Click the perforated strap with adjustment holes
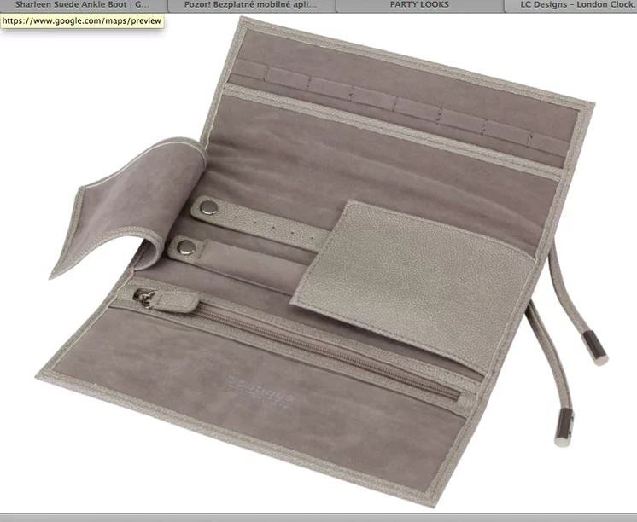Screen dimensions: 637x522 [260, 223]
